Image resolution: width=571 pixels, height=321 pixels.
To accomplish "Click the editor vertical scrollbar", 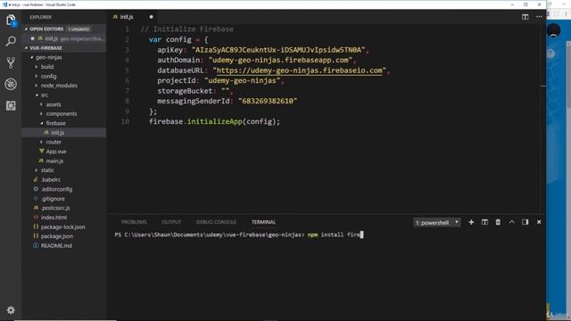I will 543,119.
